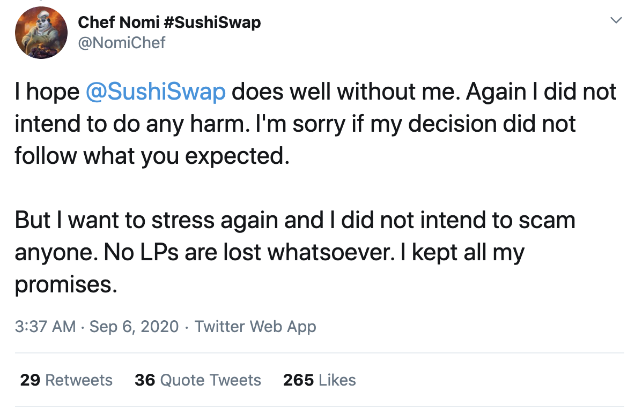Screen dimensions: 635x407
Task: Click the paragraph starting 'But I want to stress'
Action: click(x=295, y=252)
